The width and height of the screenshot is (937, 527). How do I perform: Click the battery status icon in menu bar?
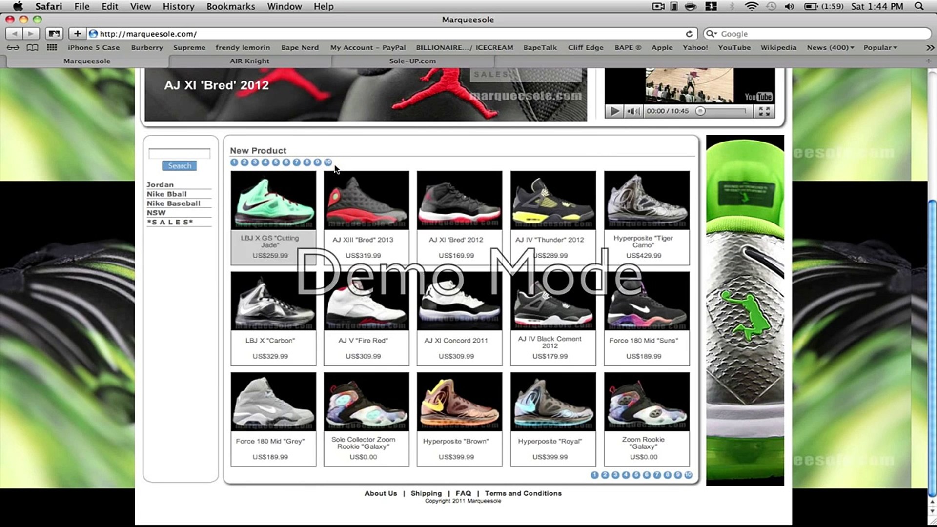tap(811, 6)
